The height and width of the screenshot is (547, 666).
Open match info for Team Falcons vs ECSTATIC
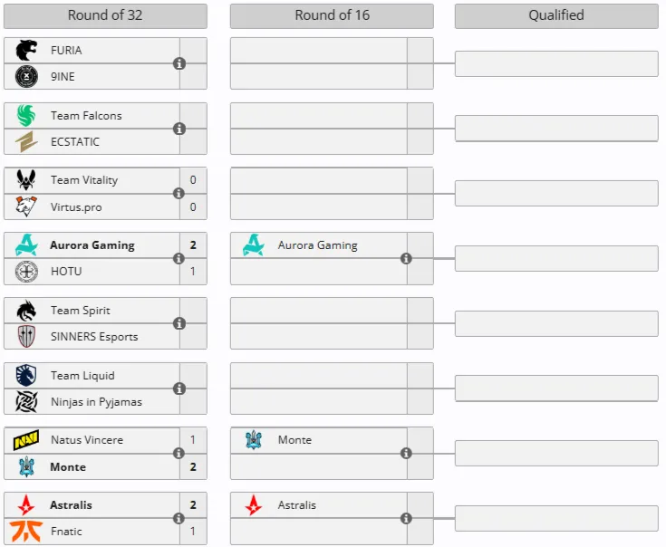179,129
